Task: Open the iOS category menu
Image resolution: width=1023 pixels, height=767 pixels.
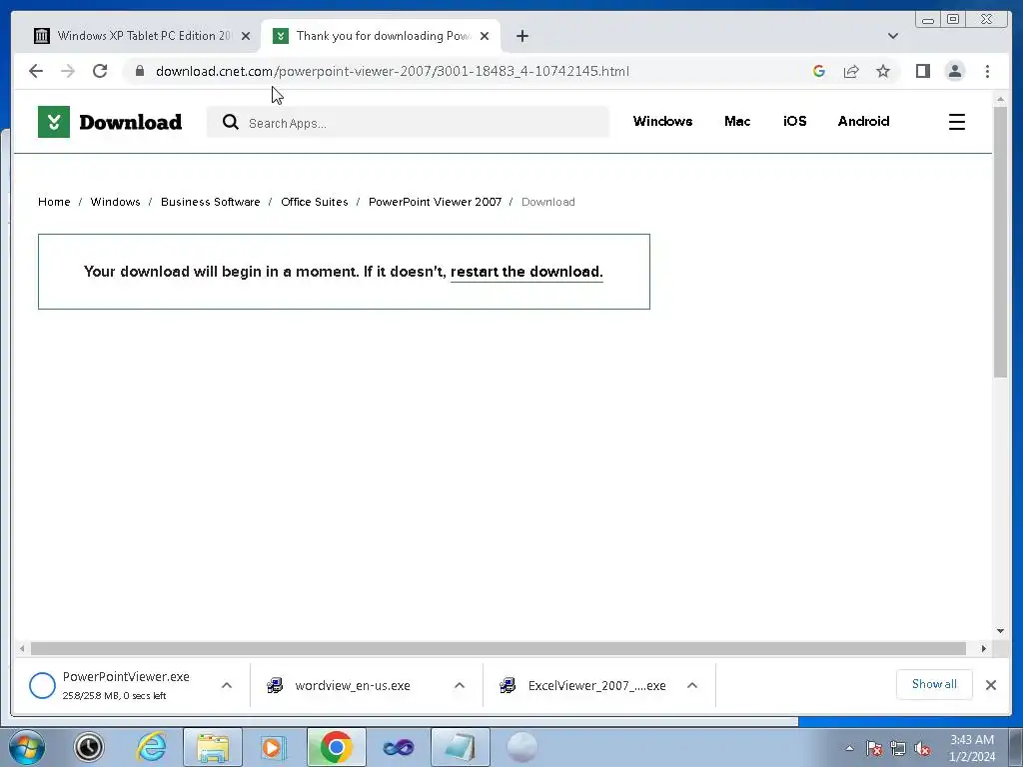Action: point(794,121)
